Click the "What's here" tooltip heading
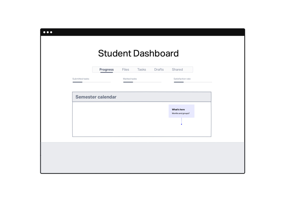Image resolution: width=285 pixels, height=202 pixels. coord(178,110)
